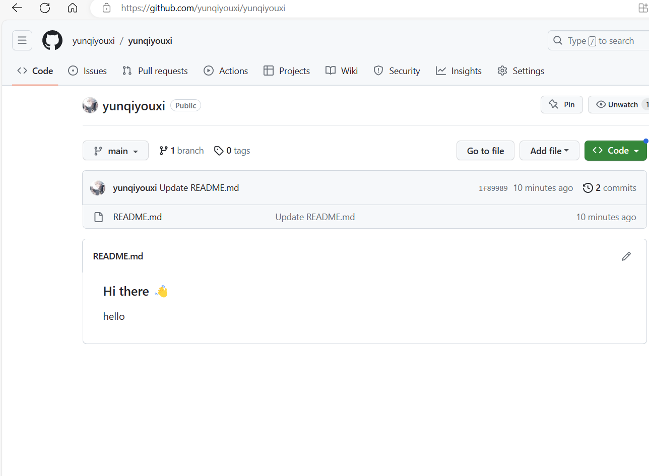Viewport: 649px width, 476px height.
Task: Open the yunqiyouxi author link in the commit row
Action: (135, 188)
